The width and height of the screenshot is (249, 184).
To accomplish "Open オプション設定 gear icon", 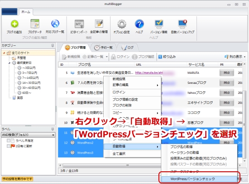I will [122, 24].
